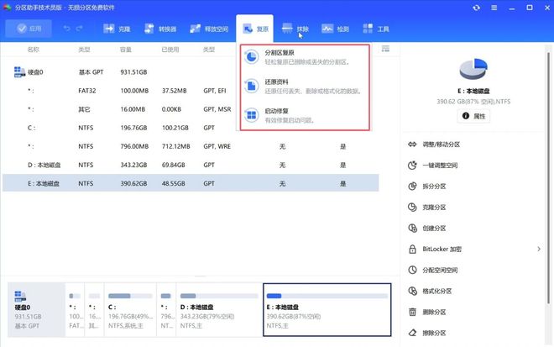Select the D: 本地磁盘 block in disk map
The width and height of the screenshot is (554, 347).
click(219, 309)
